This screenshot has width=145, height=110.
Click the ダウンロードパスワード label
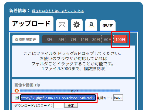tap(33, 106)
